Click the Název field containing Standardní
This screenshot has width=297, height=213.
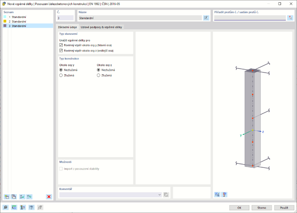[140, 18]
